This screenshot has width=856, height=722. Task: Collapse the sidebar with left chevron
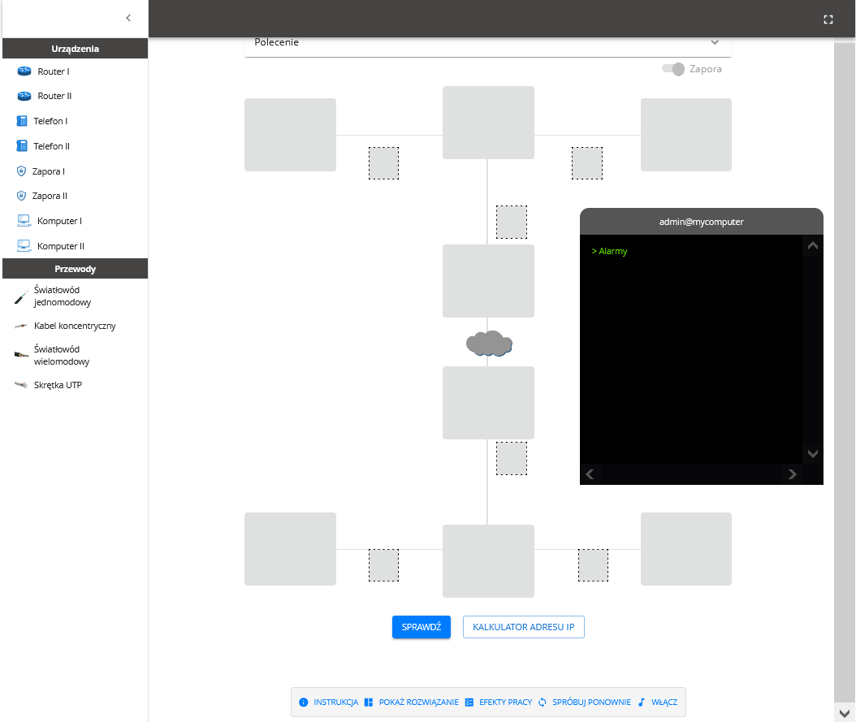pos(128,18)
